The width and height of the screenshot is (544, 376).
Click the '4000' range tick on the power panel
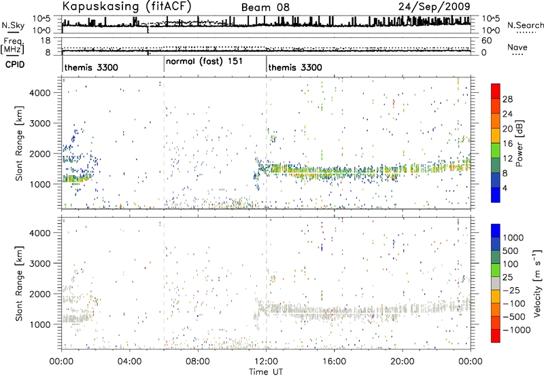pos(40,93)
